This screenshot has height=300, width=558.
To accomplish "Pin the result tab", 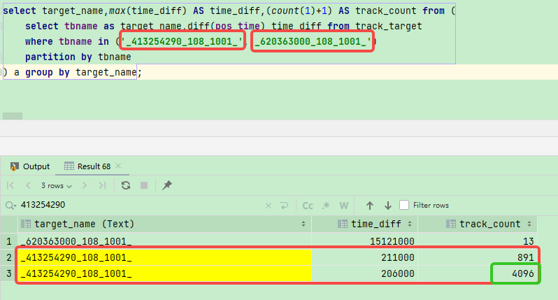I will (x=167, y=185).
